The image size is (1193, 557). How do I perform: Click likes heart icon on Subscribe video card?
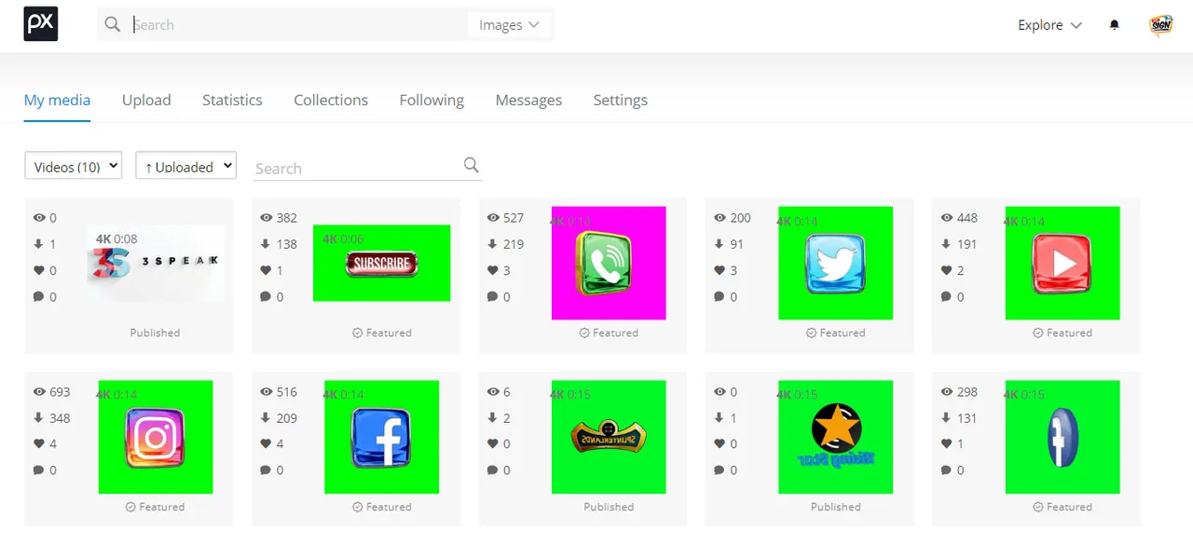pos(266,270)
